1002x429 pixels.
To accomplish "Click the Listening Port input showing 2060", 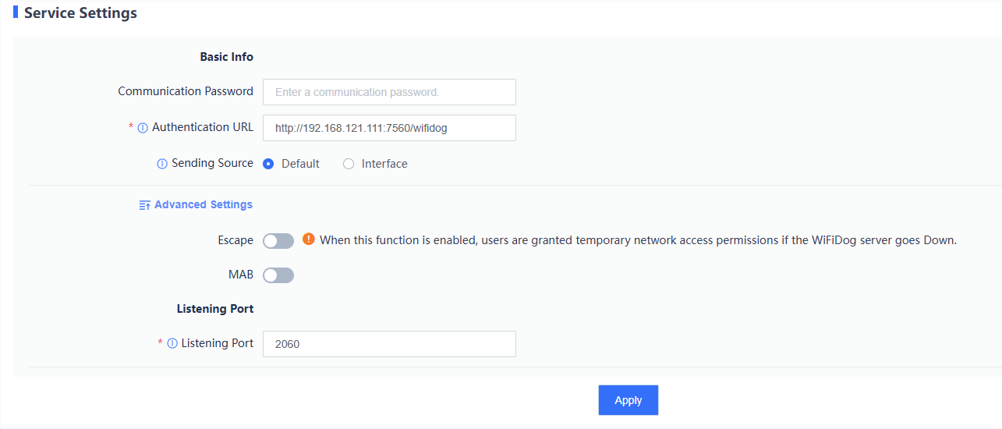I will tap(389, 344).
